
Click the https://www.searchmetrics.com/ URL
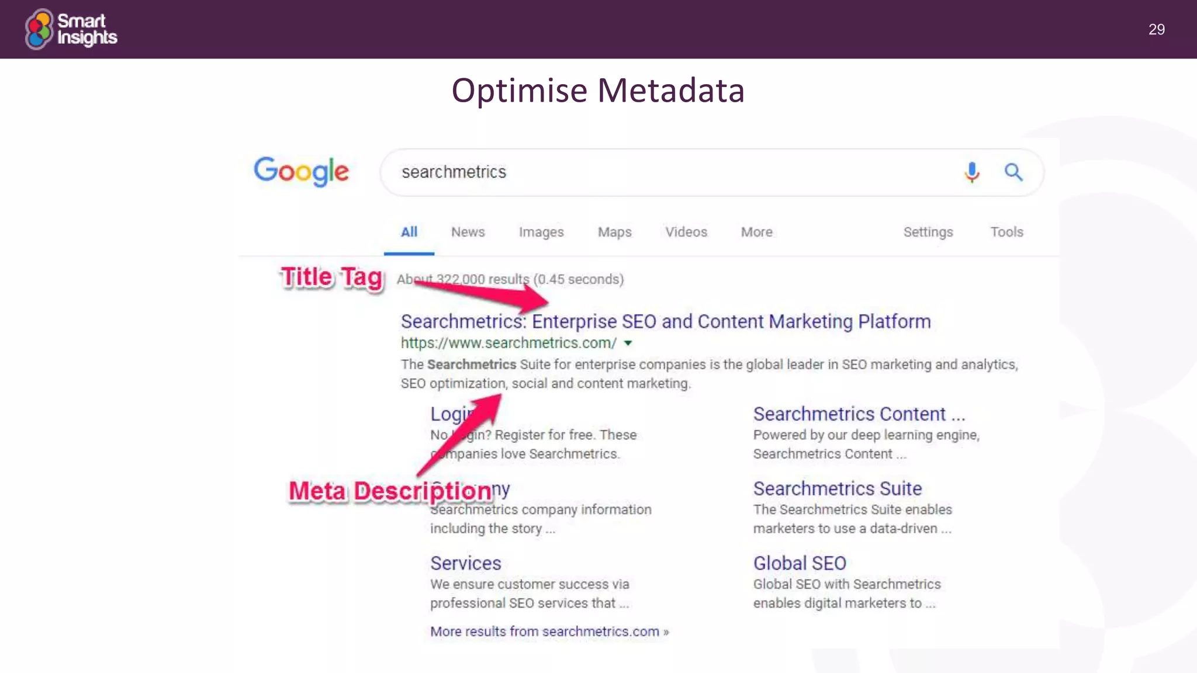point(508,343)
